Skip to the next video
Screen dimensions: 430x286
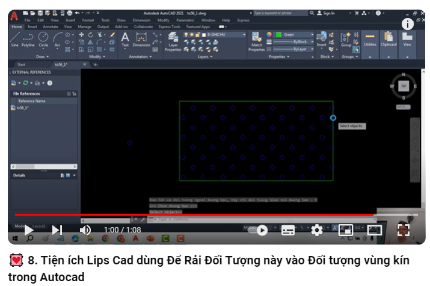(57, 230)
